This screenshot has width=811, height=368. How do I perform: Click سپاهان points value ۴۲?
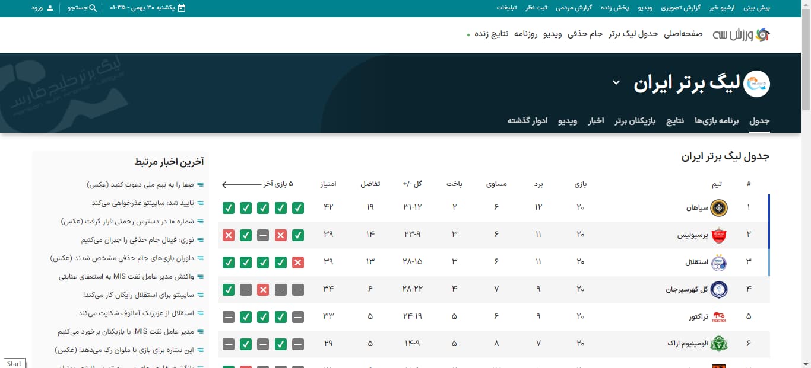coord(328,208)
